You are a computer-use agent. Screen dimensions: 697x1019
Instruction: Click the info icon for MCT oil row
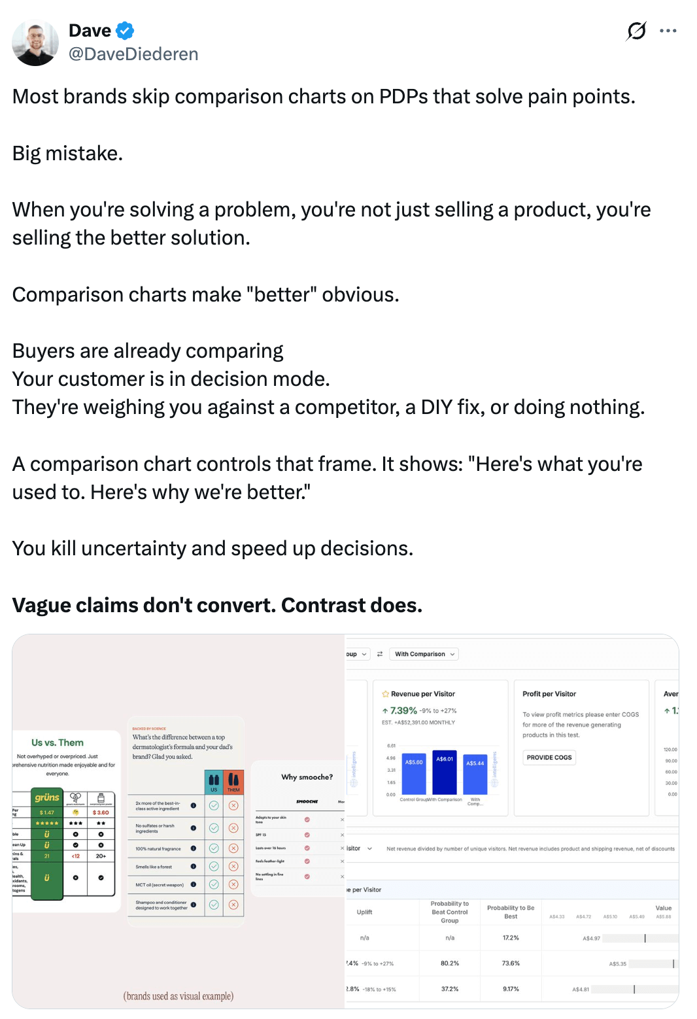point(194,885)
